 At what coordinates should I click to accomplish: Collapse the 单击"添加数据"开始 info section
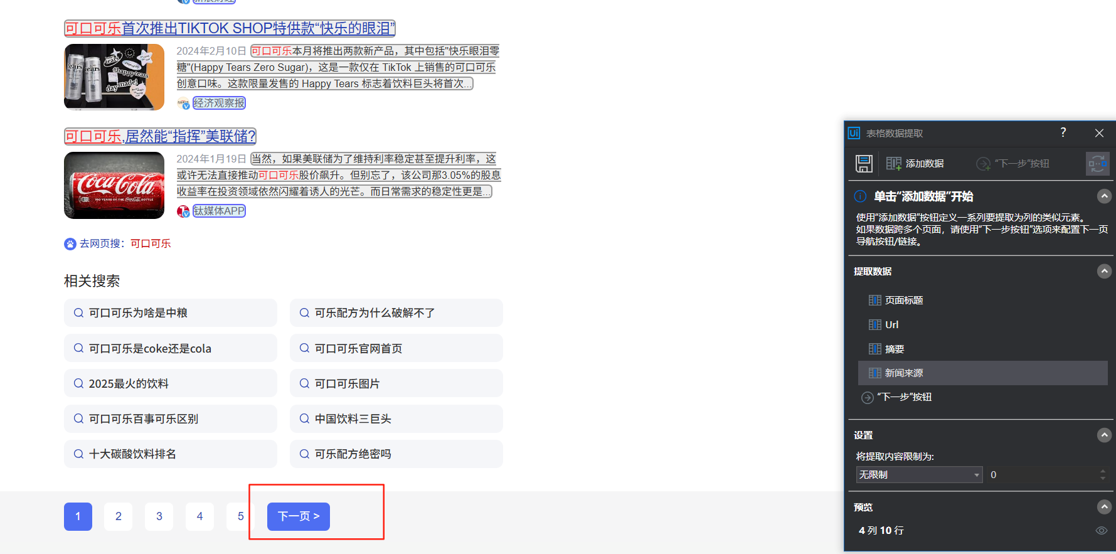1104,196
